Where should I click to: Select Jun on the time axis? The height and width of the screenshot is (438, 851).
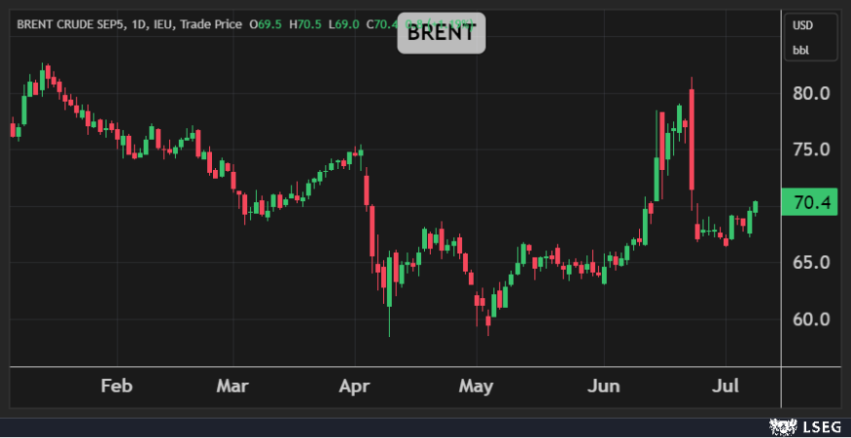pyautogui.click(x=604, y=387)
